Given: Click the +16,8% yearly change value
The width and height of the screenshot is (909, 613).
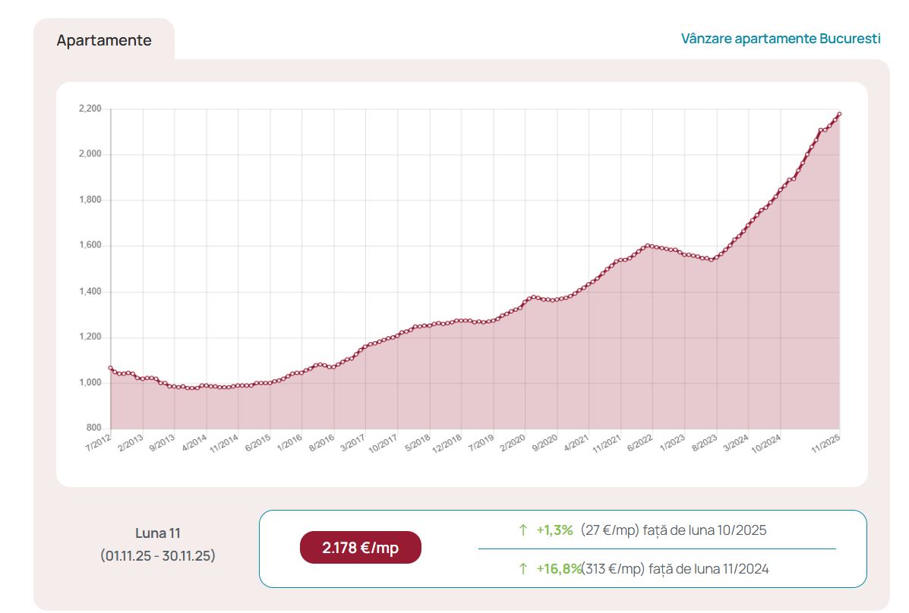Looking at the screenshot, I should [x=559, y=569].
